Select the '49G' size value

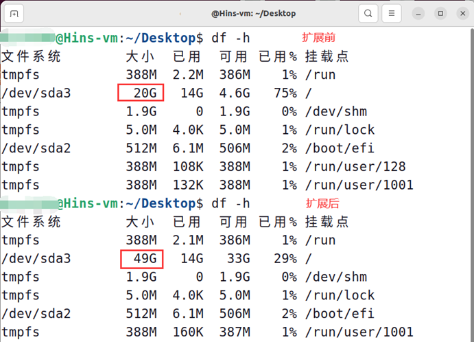coord(145,258)
